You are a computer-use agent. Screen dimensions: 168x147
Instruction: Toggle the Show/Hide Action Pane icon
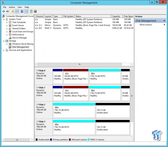click(26, 11)
